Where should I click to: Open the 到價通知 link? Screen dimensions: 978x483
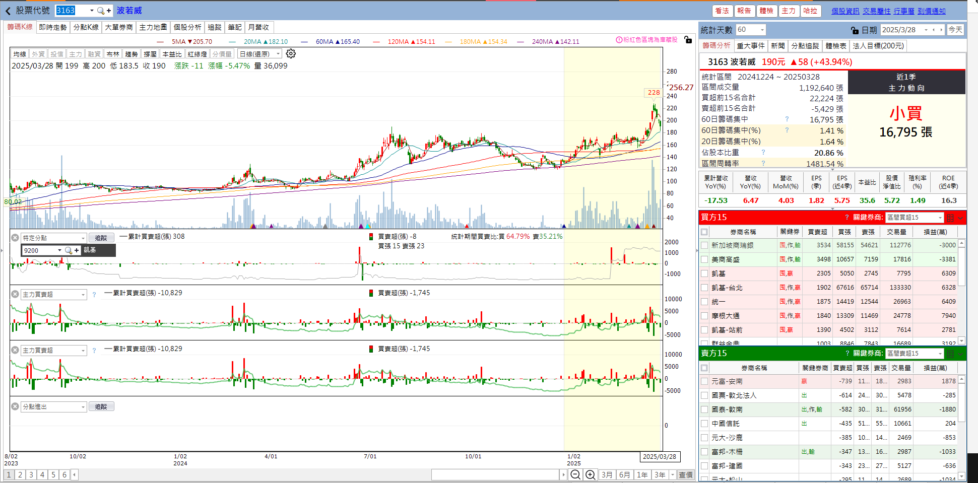[x=932, y=11]
